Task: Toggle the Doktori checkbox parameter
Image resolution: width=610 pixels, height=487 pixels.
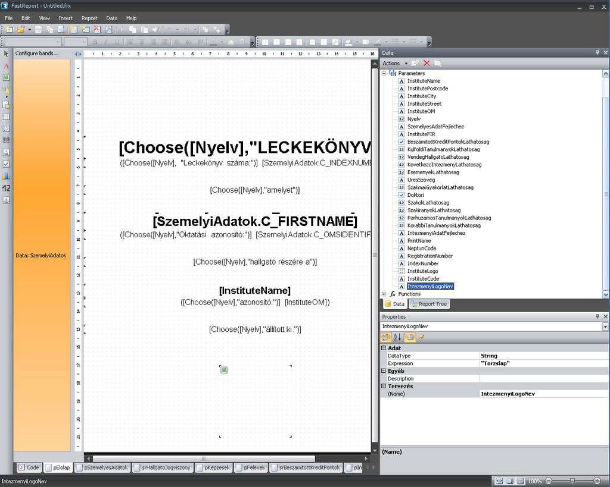Action: tap(402, 195)
